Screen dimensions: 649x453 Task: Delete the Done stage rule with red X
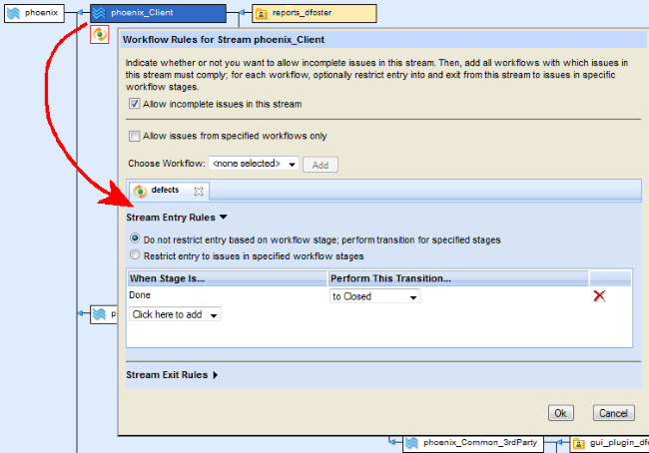tap(599, 296)
